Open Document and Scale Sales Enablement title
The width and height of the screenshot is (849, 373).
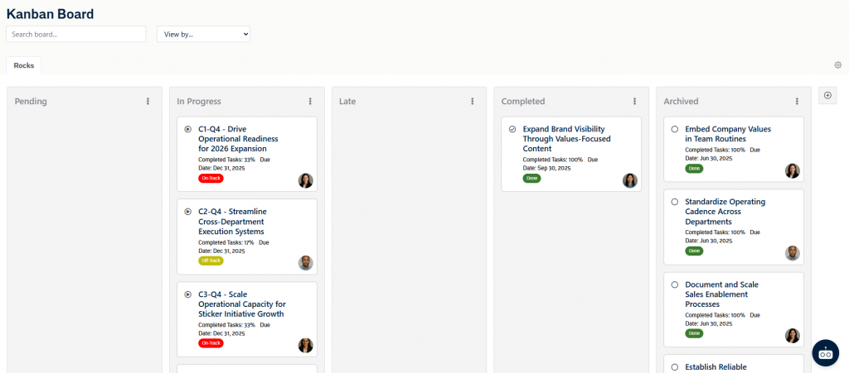coord(722,294)
